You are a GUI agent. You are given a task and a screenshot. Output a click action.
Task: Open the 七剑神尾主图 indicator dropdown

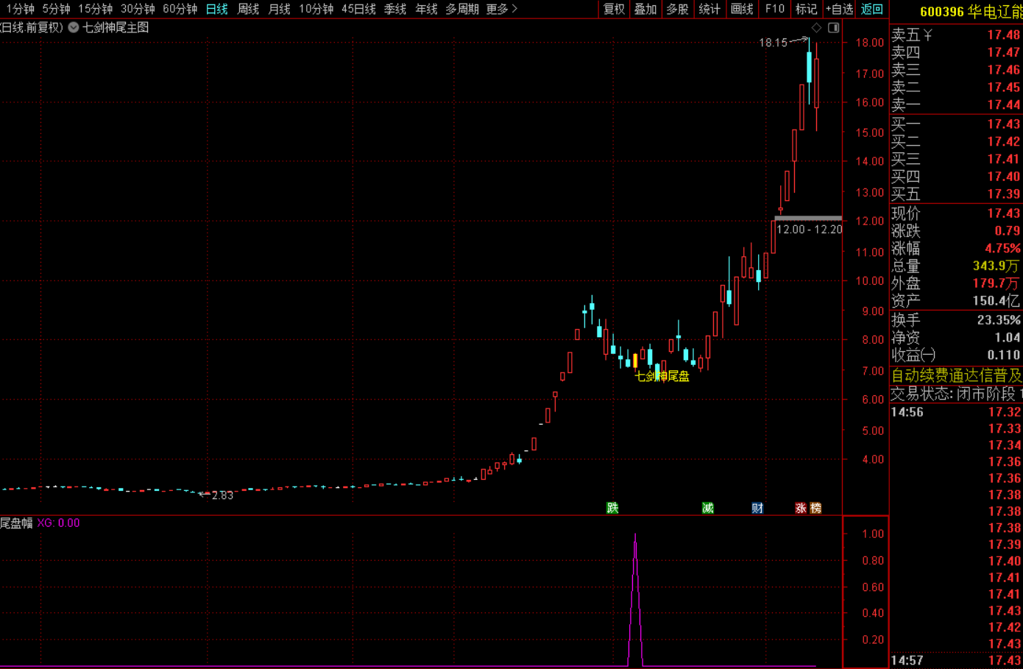(x=74, y=27)
